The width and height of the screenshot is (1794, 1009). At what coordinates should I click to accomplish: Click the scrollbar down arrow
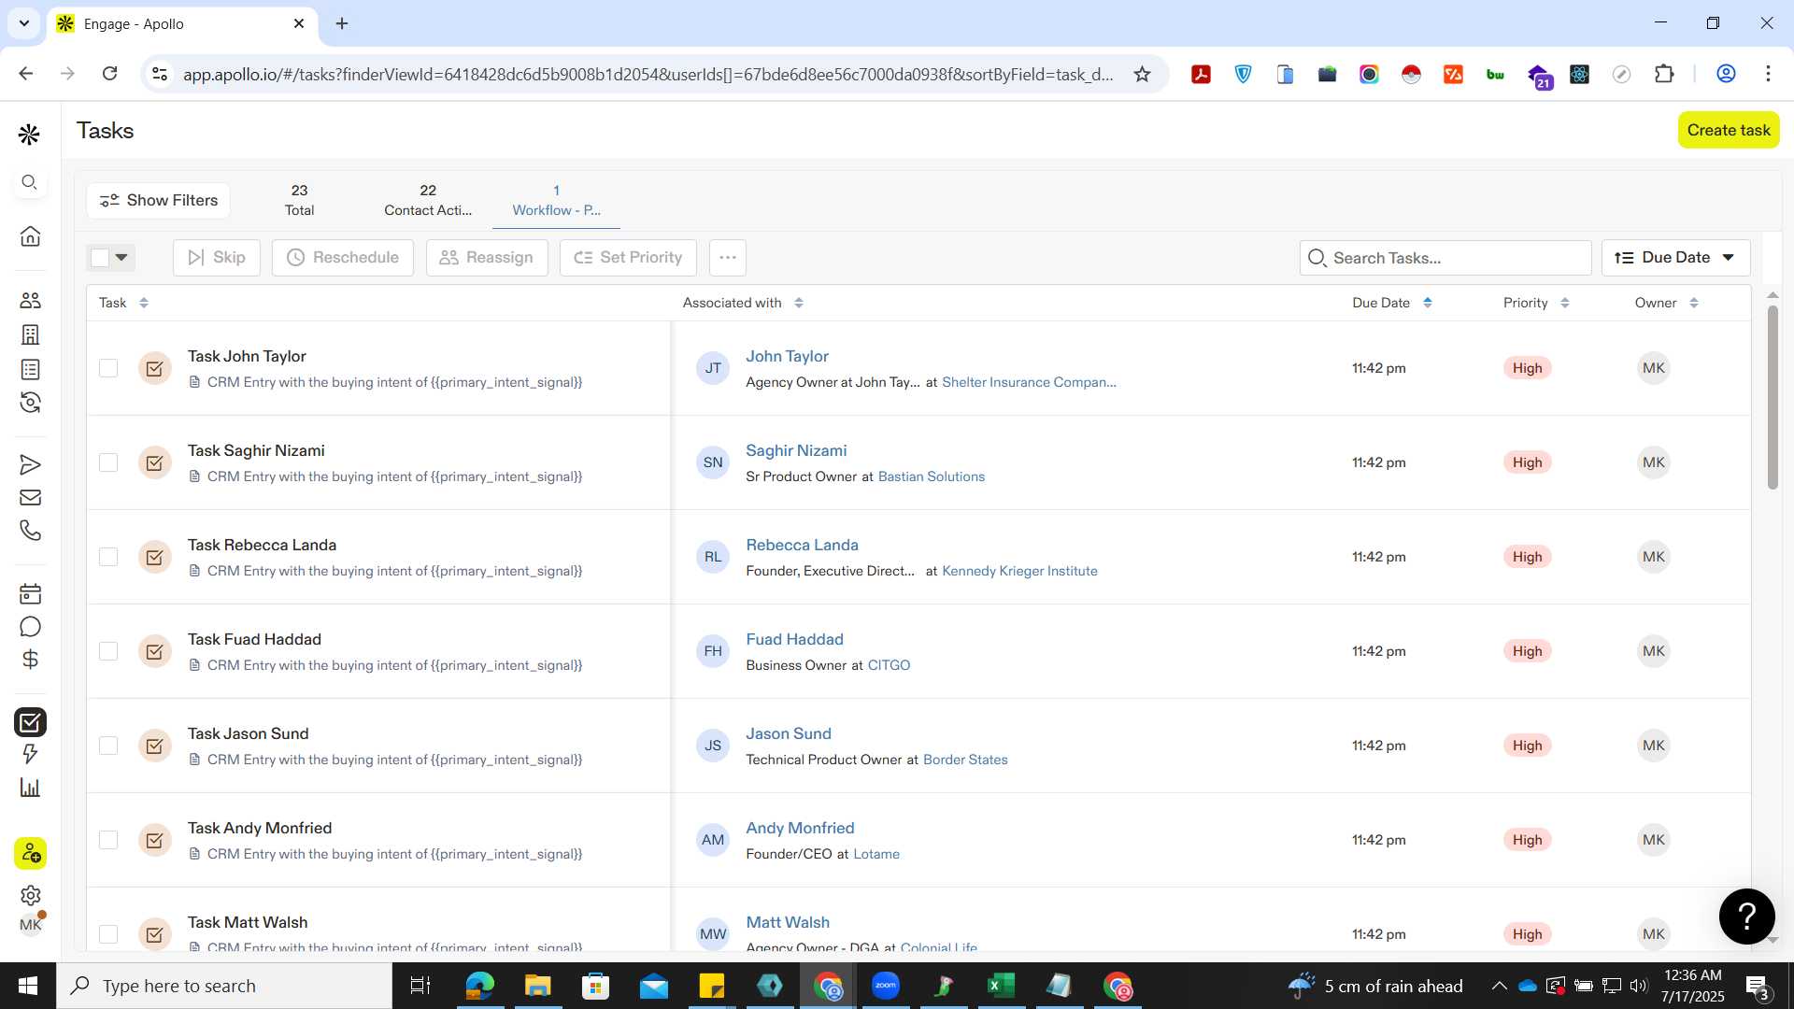(1773, 939)
